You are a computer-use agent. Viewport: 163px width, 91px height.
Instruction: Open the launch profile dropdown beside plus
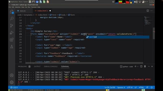(x=138, y=66)
